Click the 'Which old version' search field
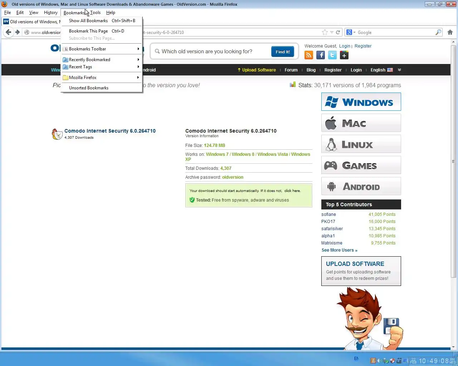This screenshot has width=458, height=366. tap(211, 51)
